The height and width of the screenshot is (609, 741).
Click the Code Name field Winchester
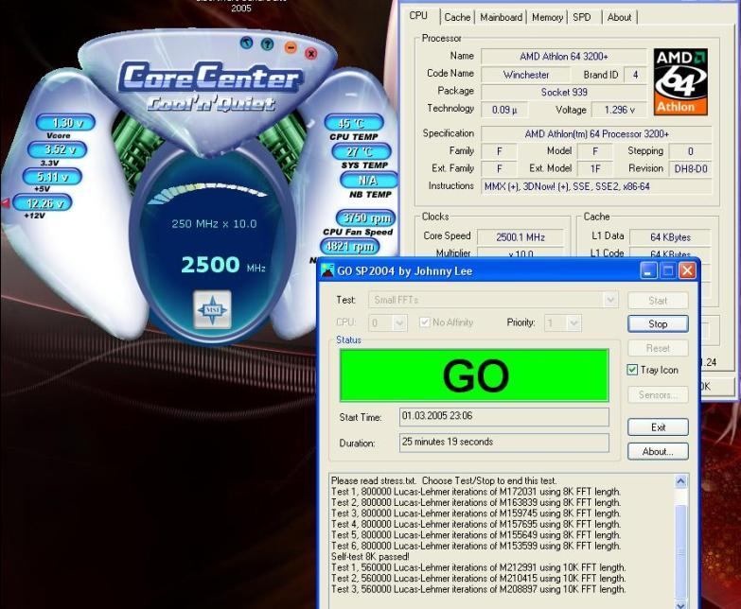(526, 75)
